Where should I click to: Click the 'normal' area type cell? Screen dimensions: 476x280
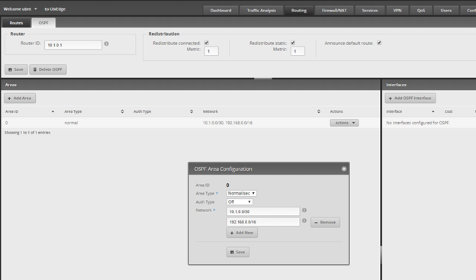click(71, 123)
